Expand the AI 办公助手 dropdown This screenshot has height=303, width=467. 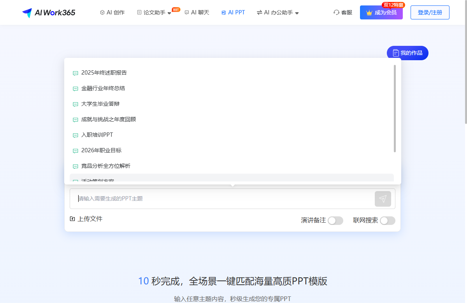[x=277, y=12]
